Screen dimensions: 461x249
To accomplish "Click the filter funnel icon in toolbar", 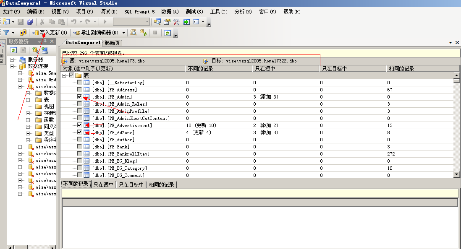I will tap(6, 32).
